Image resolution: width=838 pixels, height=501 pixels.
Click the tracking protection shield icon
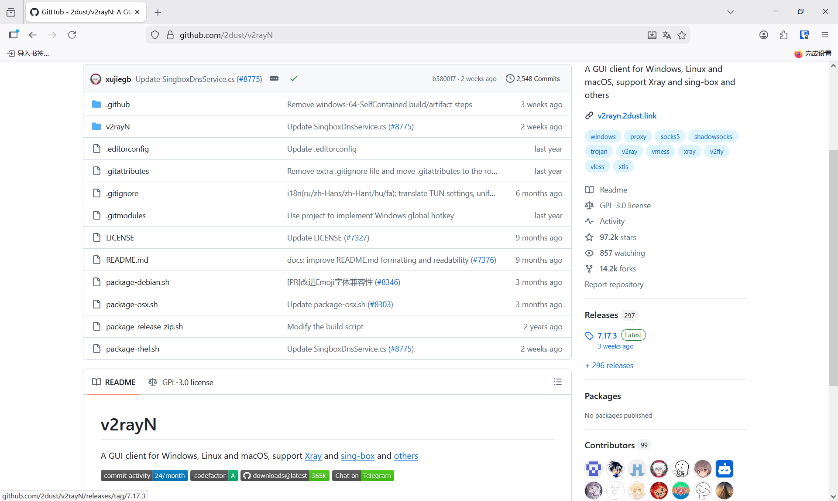click(155, 35)
